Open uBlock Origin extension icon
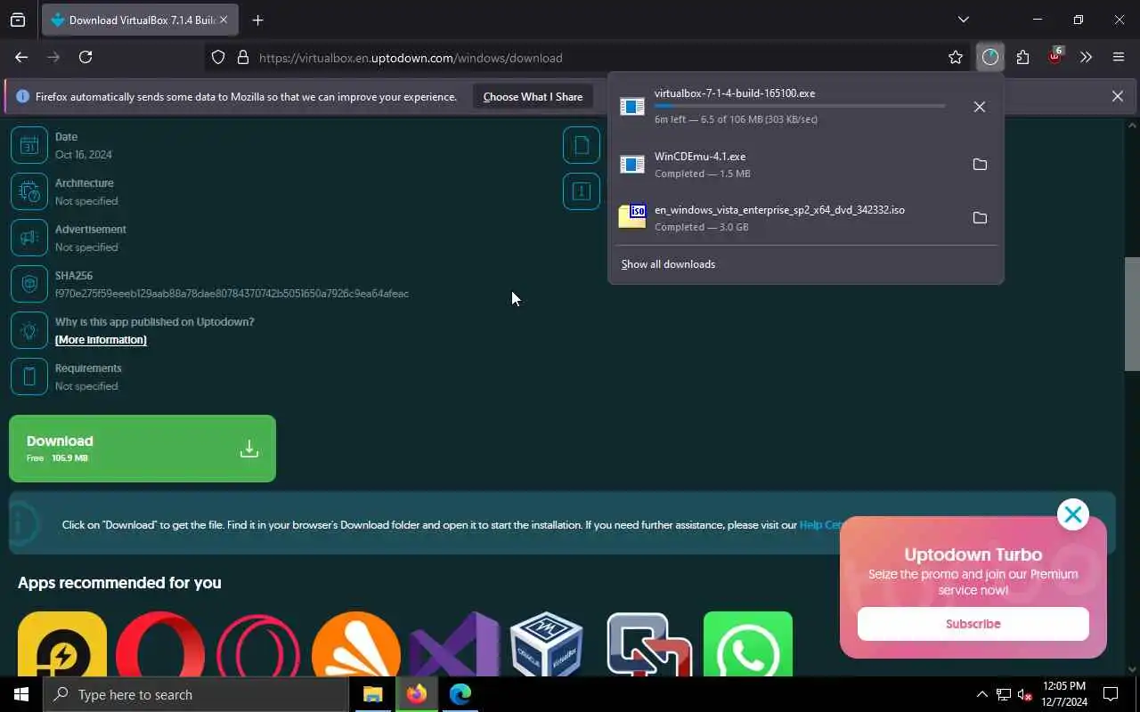Viewport: 1140px width, 712px height. click(1055, 56)
